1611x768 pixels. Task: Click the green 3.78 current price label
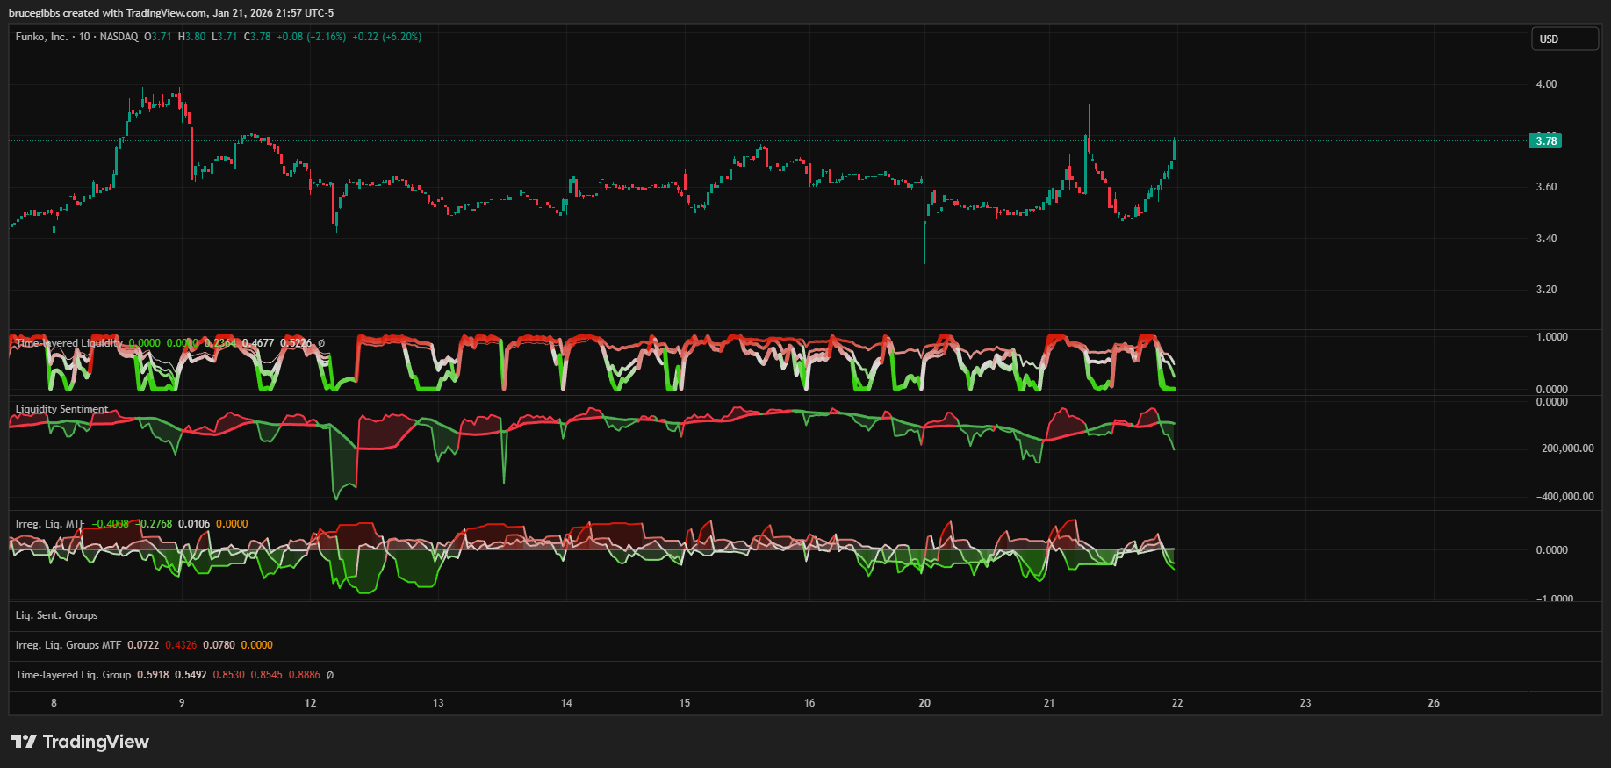pos(1545,141)
